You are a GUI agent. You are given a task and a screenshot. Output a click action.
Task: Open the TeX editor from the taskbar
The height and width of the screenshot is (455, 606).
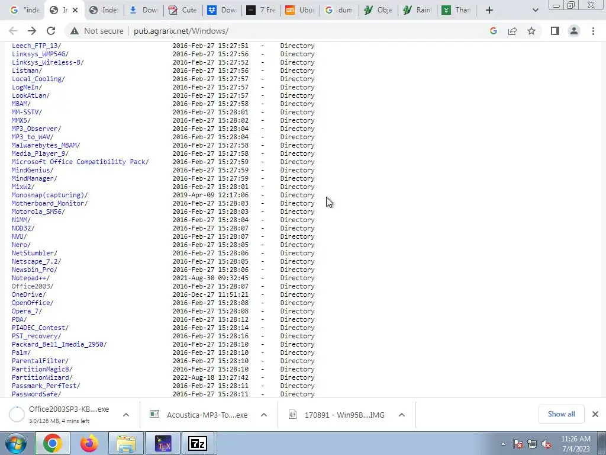[162, 443]
